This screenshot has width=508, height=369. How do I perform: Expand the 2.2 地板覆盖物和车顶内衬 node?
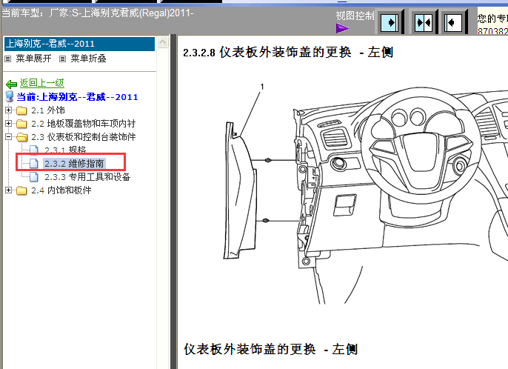[x=8, y=124]
